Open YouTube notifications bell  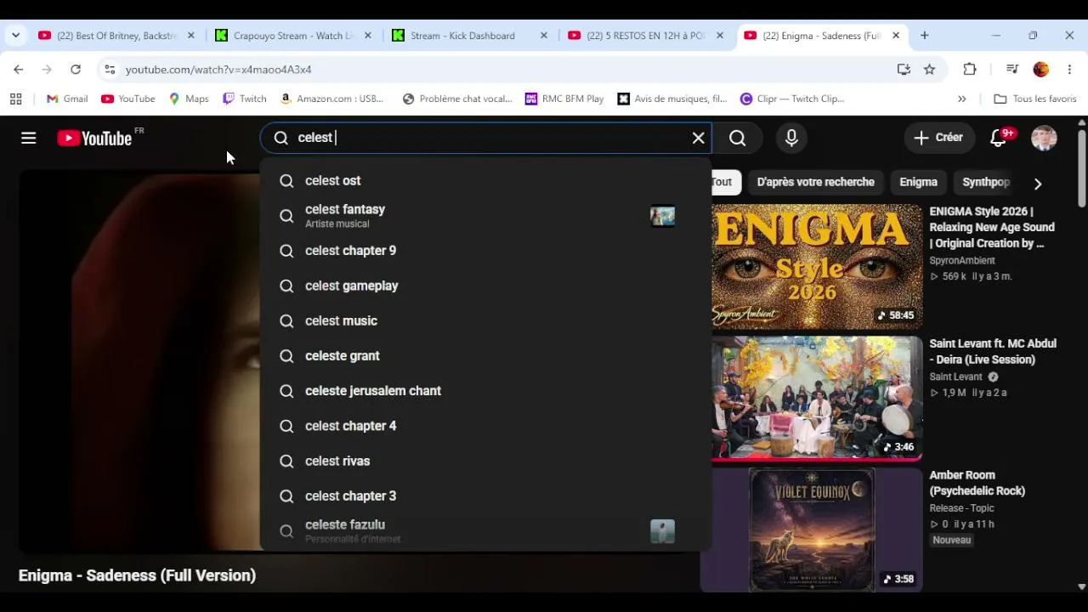[x=999, y=138]
